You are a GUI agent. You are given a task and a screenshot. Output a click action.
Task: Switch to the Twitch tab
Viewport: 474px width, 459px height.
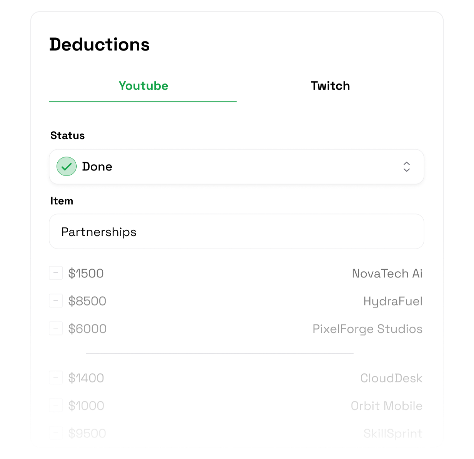pos(330,86)
